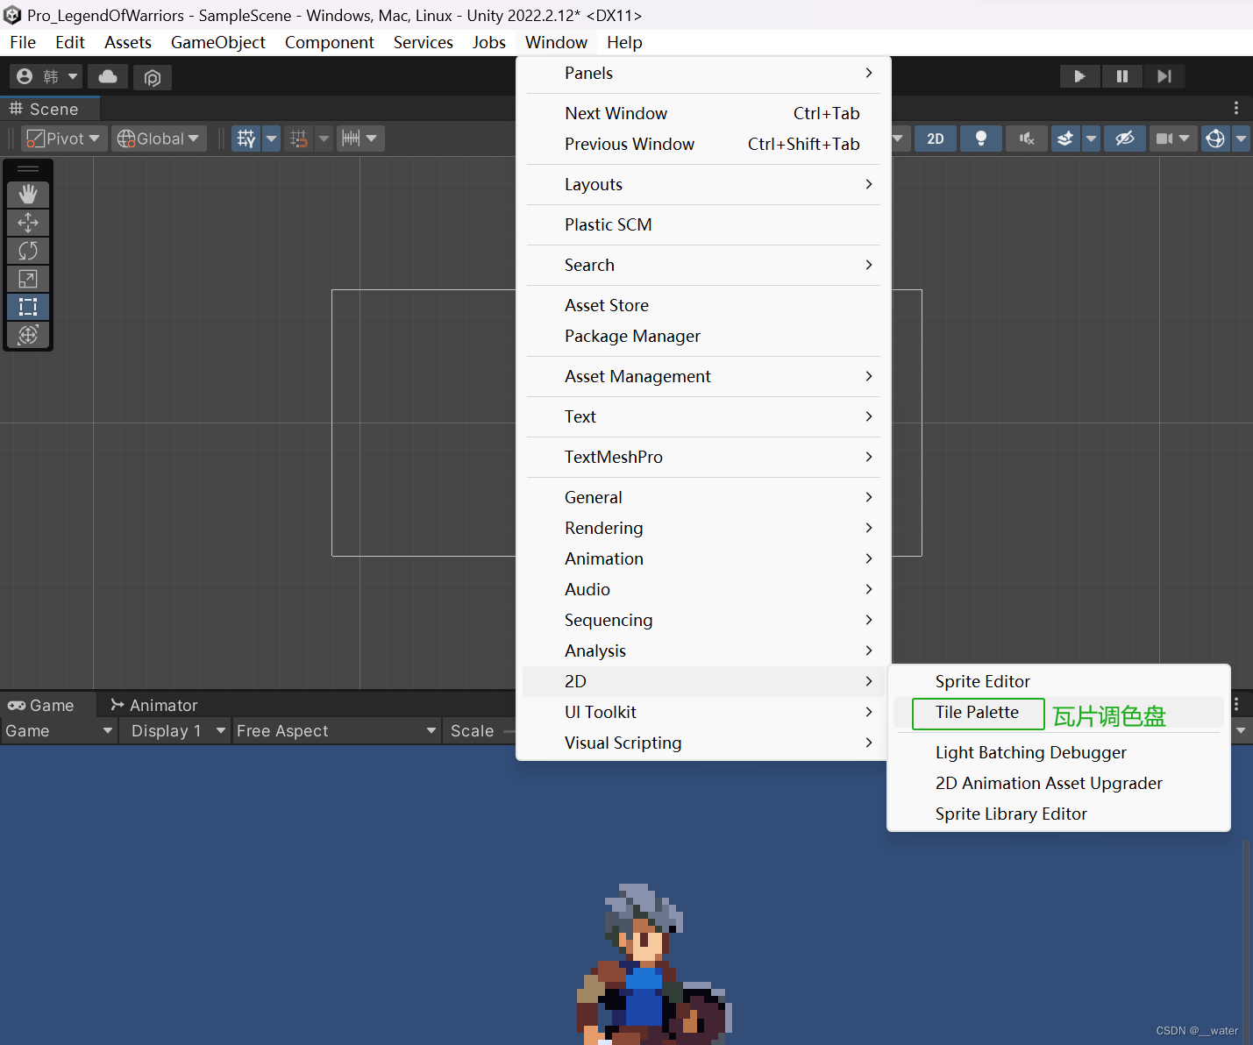Image resolution: width=1253 pixels, height=1045 pixels.
Task: Expand the TextMeshPro submenu
Action: [703, 457]
